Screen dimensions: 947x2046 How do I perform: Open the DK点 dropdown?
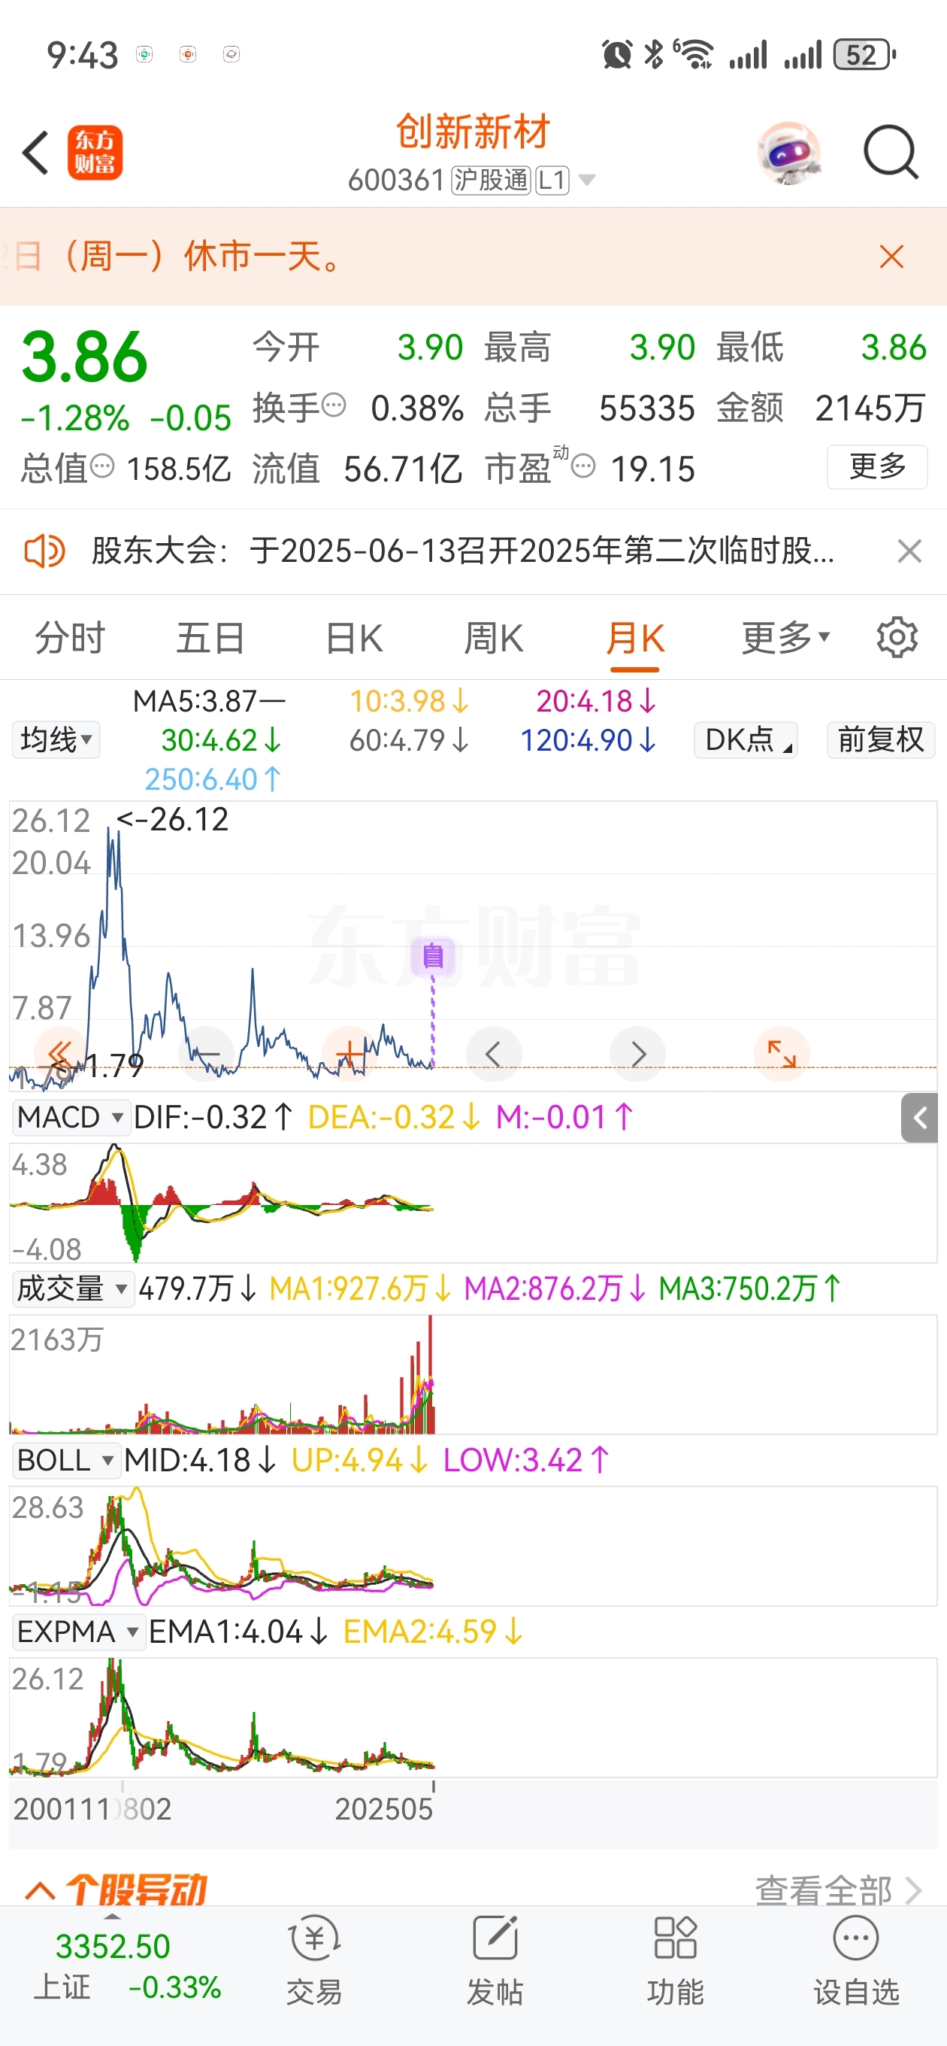746,739
